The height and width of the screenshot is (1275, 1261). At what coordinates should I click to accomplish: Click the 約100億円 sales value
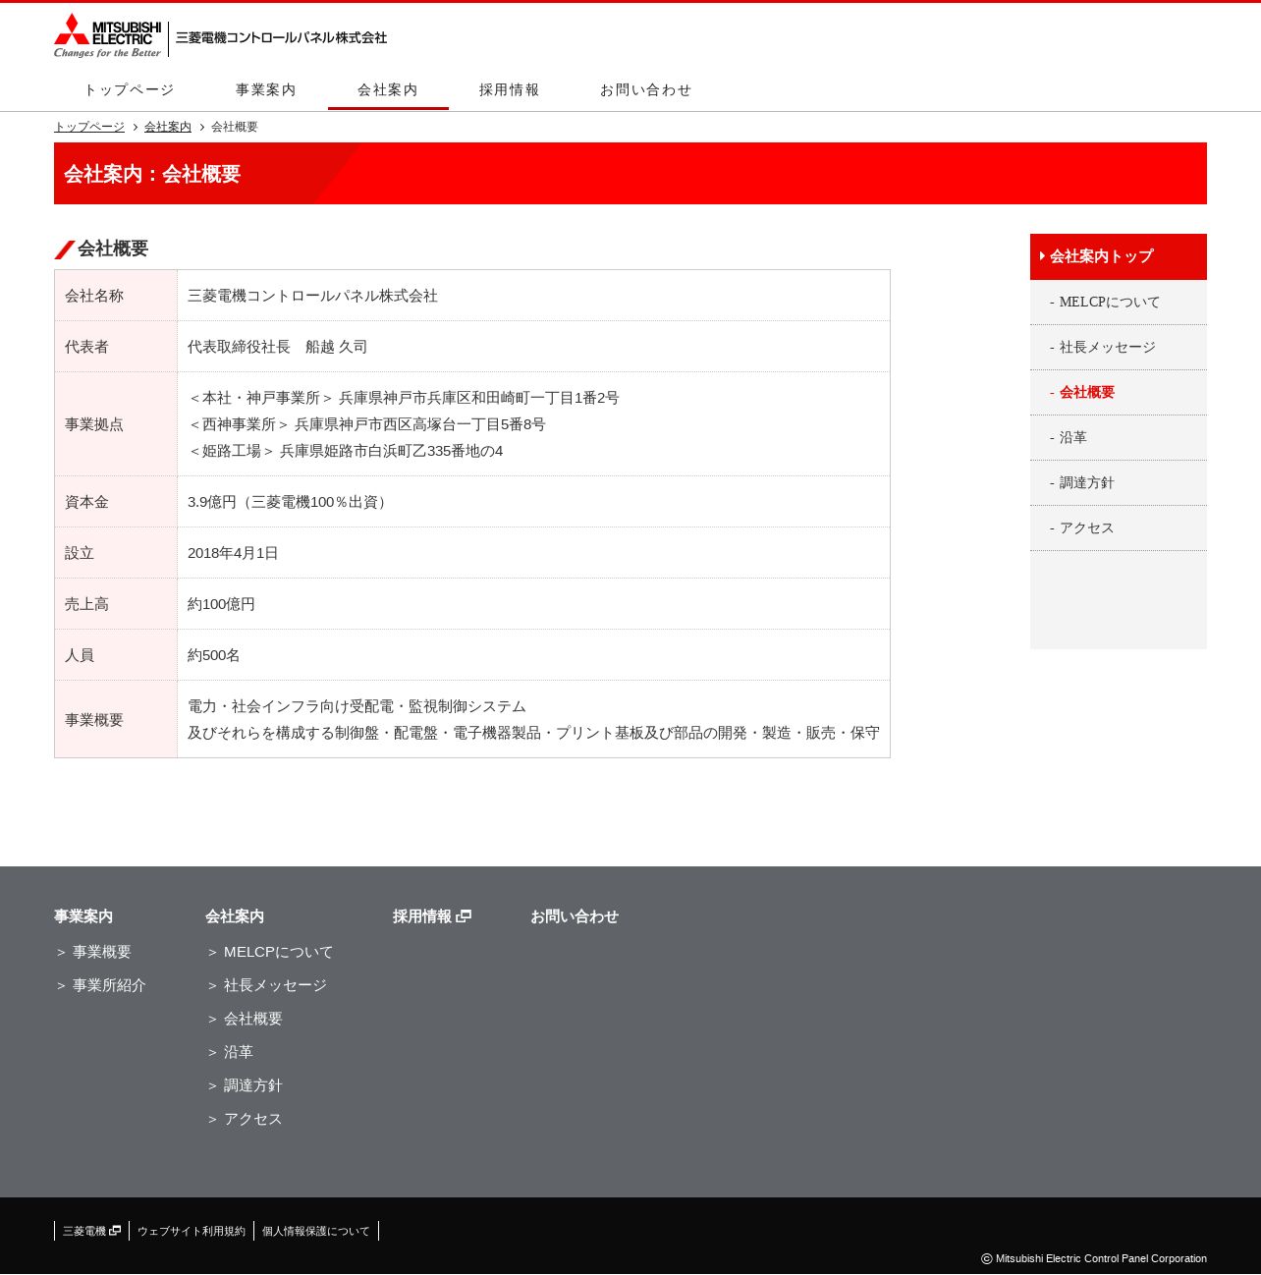(x=221, y=604)
